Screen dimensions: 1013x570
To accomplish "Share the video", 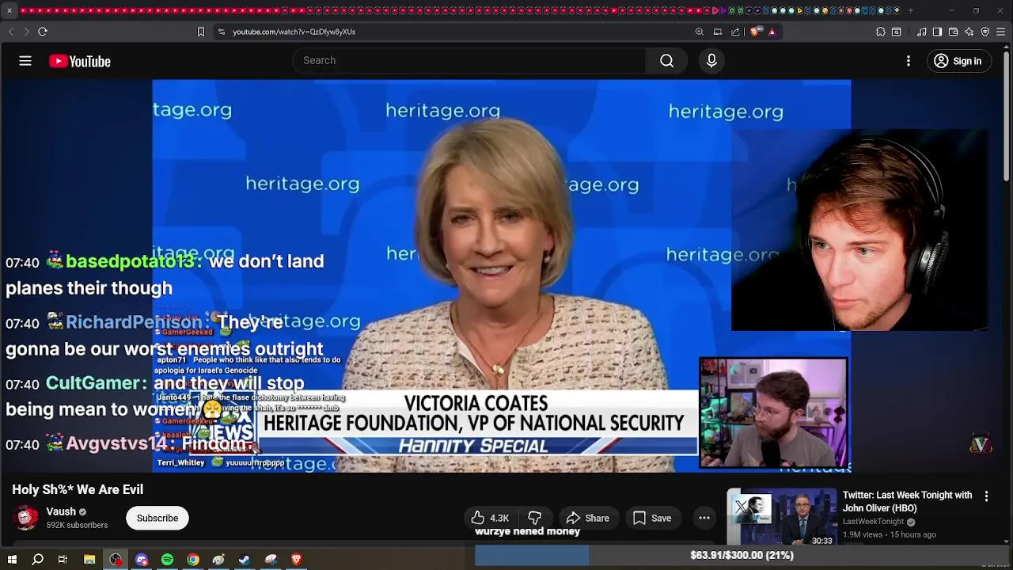I will [x=588, y=518].
